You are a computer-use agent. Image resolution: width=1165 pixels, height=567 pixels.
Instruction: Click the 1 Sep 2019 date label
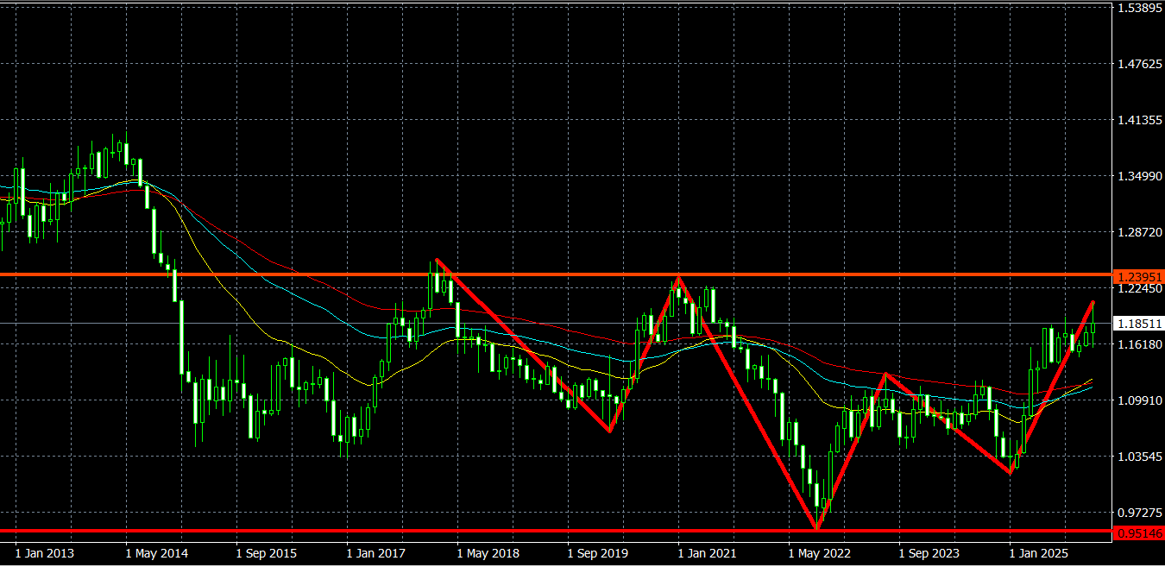tap(598, 552)
